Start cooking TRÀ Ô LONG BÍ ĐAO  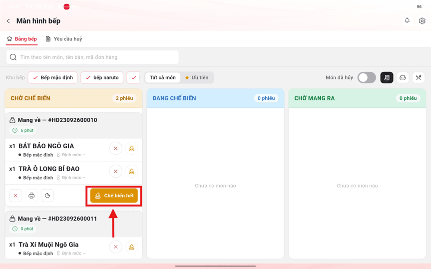[x=132, y=171]
